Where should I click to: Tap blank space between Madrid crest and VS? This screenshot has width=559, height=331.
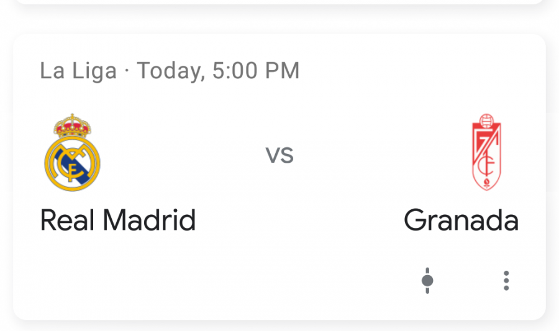tap(182, 155)
